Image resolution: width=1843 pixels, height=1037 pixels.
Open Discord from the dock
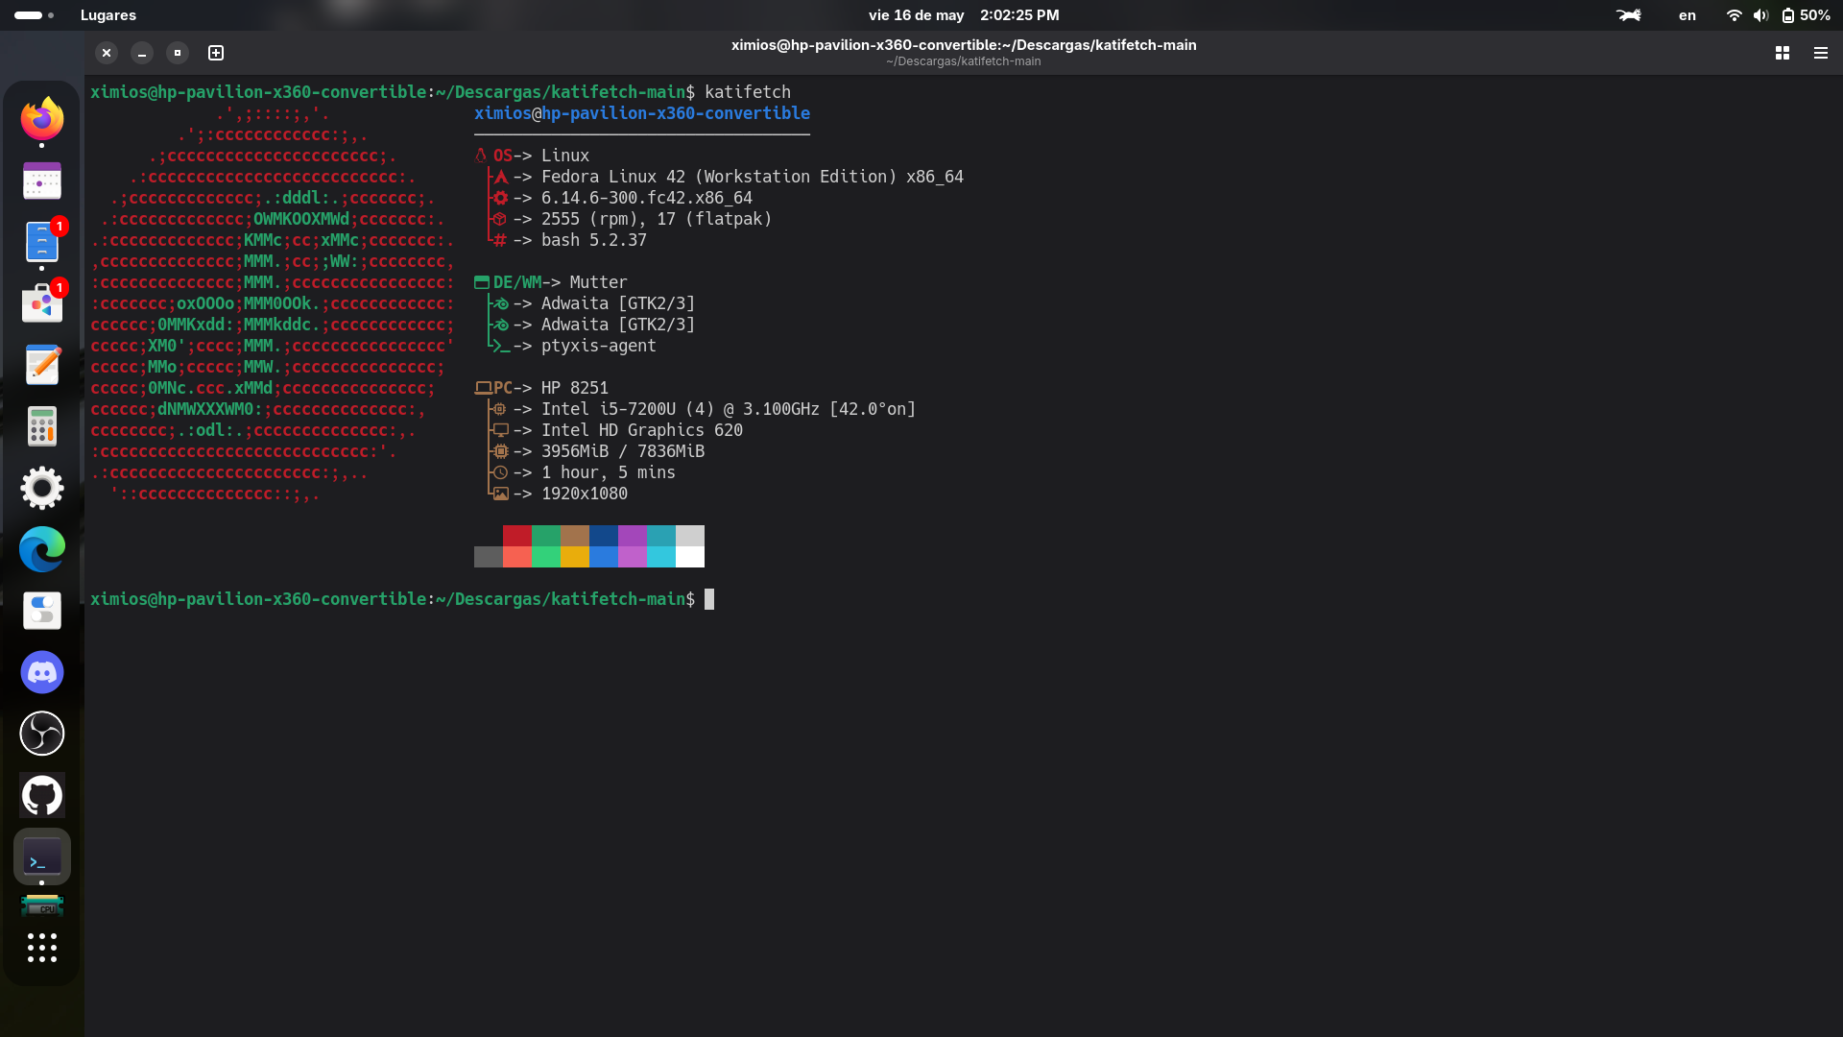pos(42,672)
